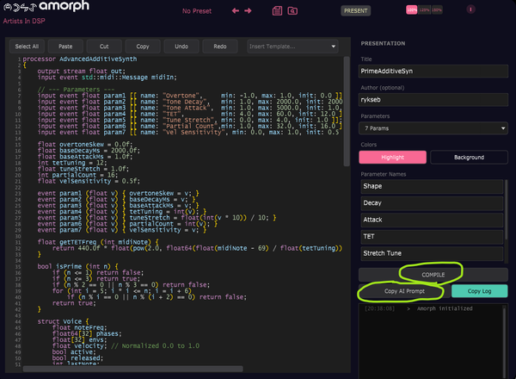The height and width of the screenshot is (379, 516).
Task: Pick the Highlight color
Action: pos(393,158)
